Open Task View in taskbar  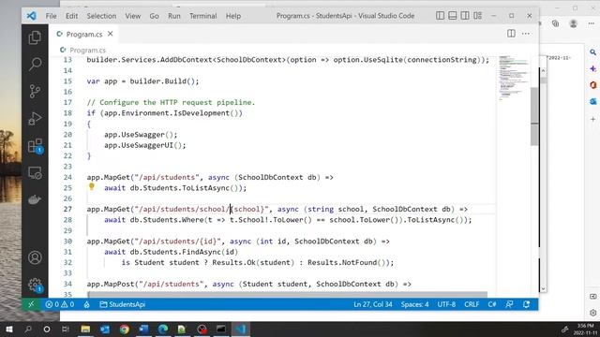(66, 329)
